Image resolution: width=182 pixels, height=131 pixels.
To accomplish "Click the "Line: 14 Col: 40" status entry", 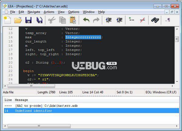I will (93, 92).
